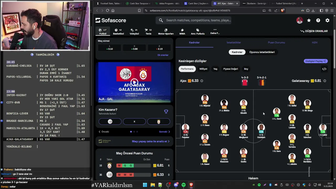336x189 pixels.
Task: Select the MMA sport icon
Action: (x=182, y=31)
